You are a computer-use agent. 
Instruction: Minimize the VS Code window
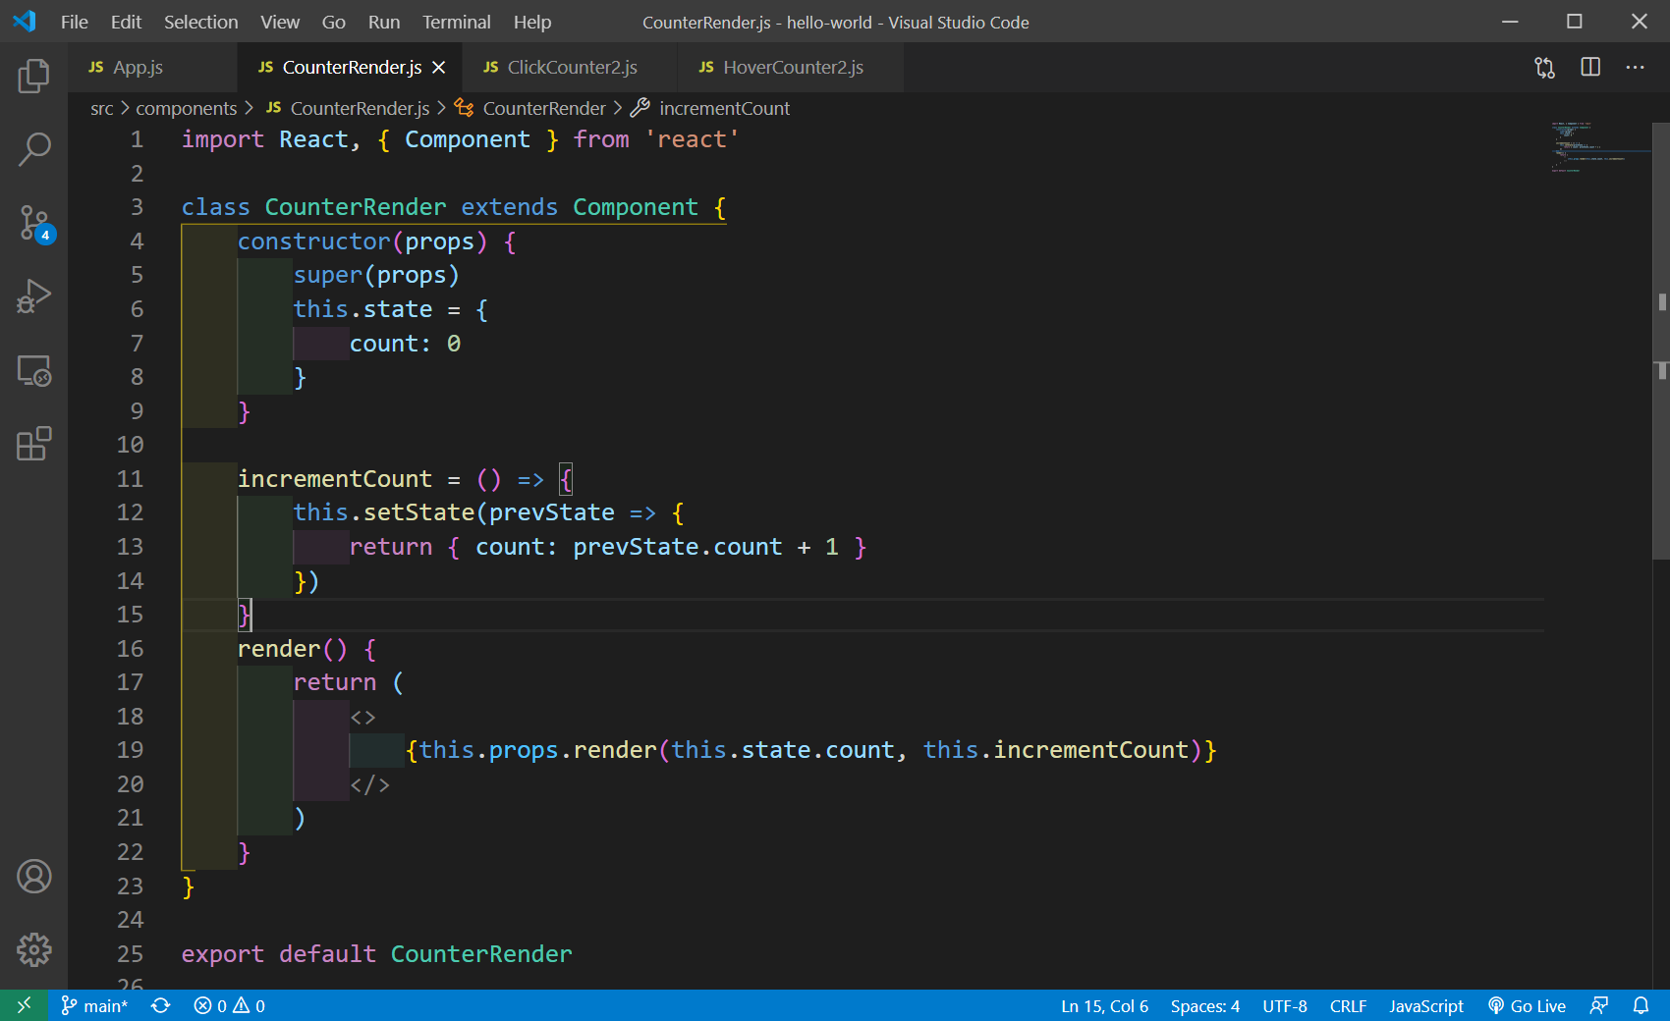pyautogui.click(x=1510, y=22)
